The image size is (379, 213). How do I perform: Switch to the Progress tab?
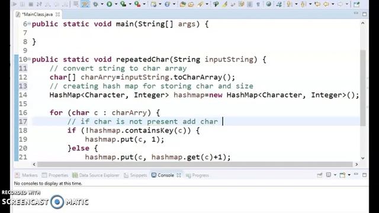click(197, 175)
